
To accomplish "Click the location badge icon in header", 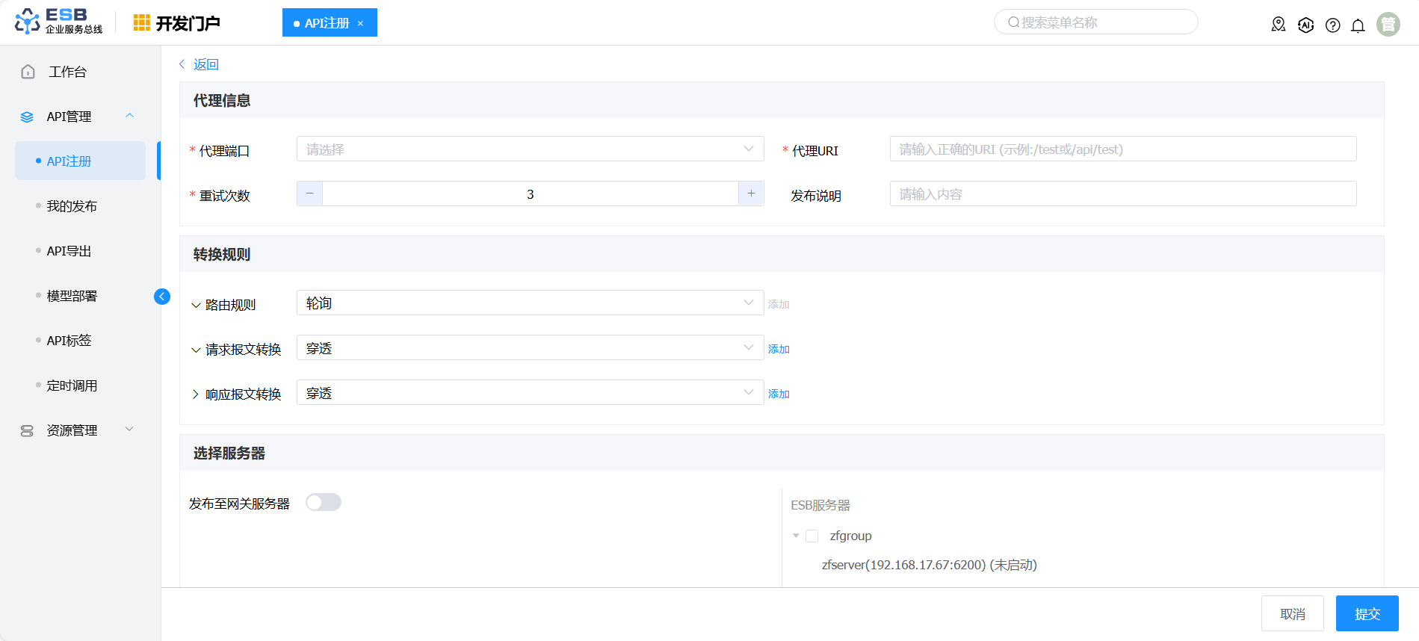I will [x=1279, y=25].
